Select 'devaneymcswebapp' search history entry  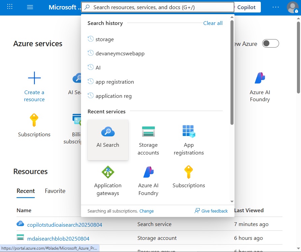[x=120, y=54]
